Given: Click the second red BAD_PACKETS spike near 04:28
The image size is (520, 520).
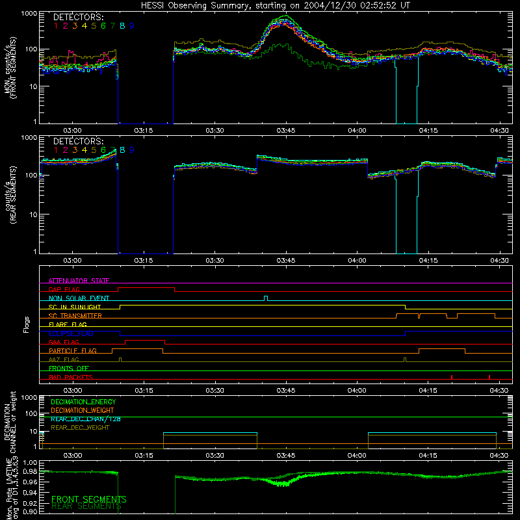Looking at the screenshot, I should (489, 377).
